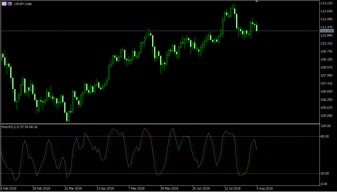Click the 28 Feb 2018 date label
The height and width of the screenshot is (192, 337).
tap(41, 188)
